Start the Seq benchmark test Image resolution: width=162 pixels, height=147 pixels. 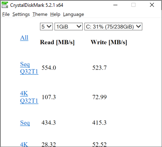[x=25, y=123]
